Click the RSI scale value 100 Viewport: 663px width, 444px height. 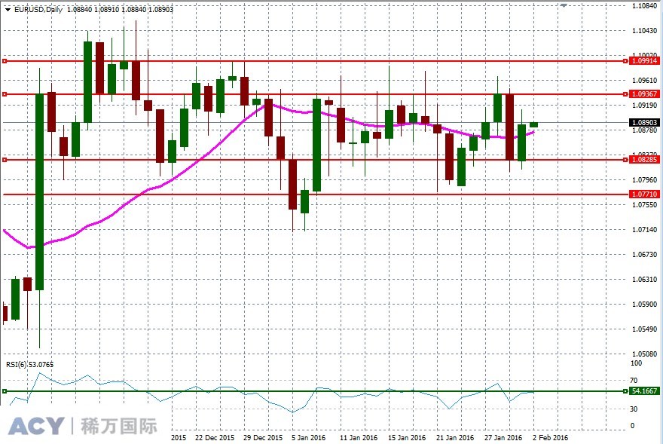[636, 363]
